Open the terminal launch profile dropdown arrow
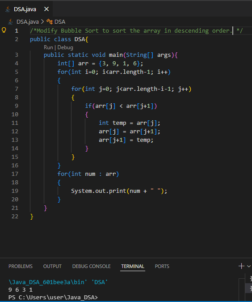Screen dimensions: 252x302 [x=249, y=266]
